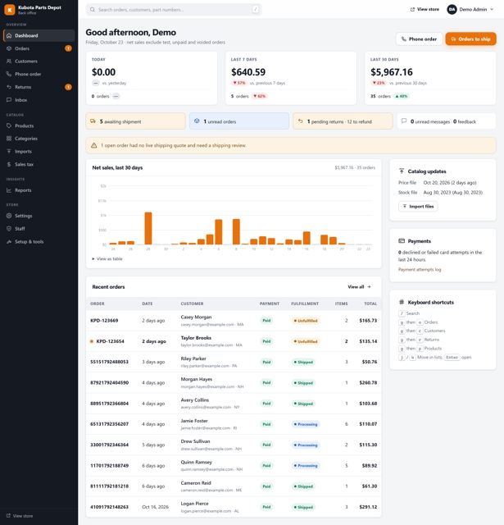504x525 pixels.
Task: Open order 87921792404590
Action: [x=109, y=383]
